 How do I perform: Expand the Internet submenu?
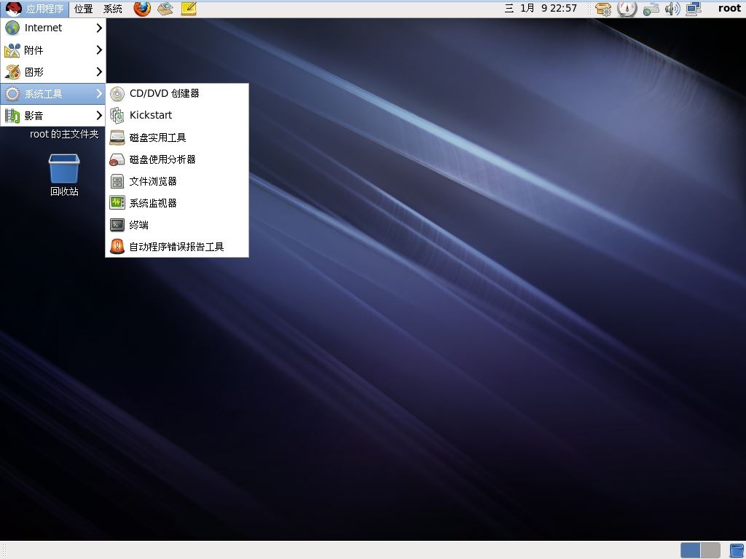[x=52, y=28]
